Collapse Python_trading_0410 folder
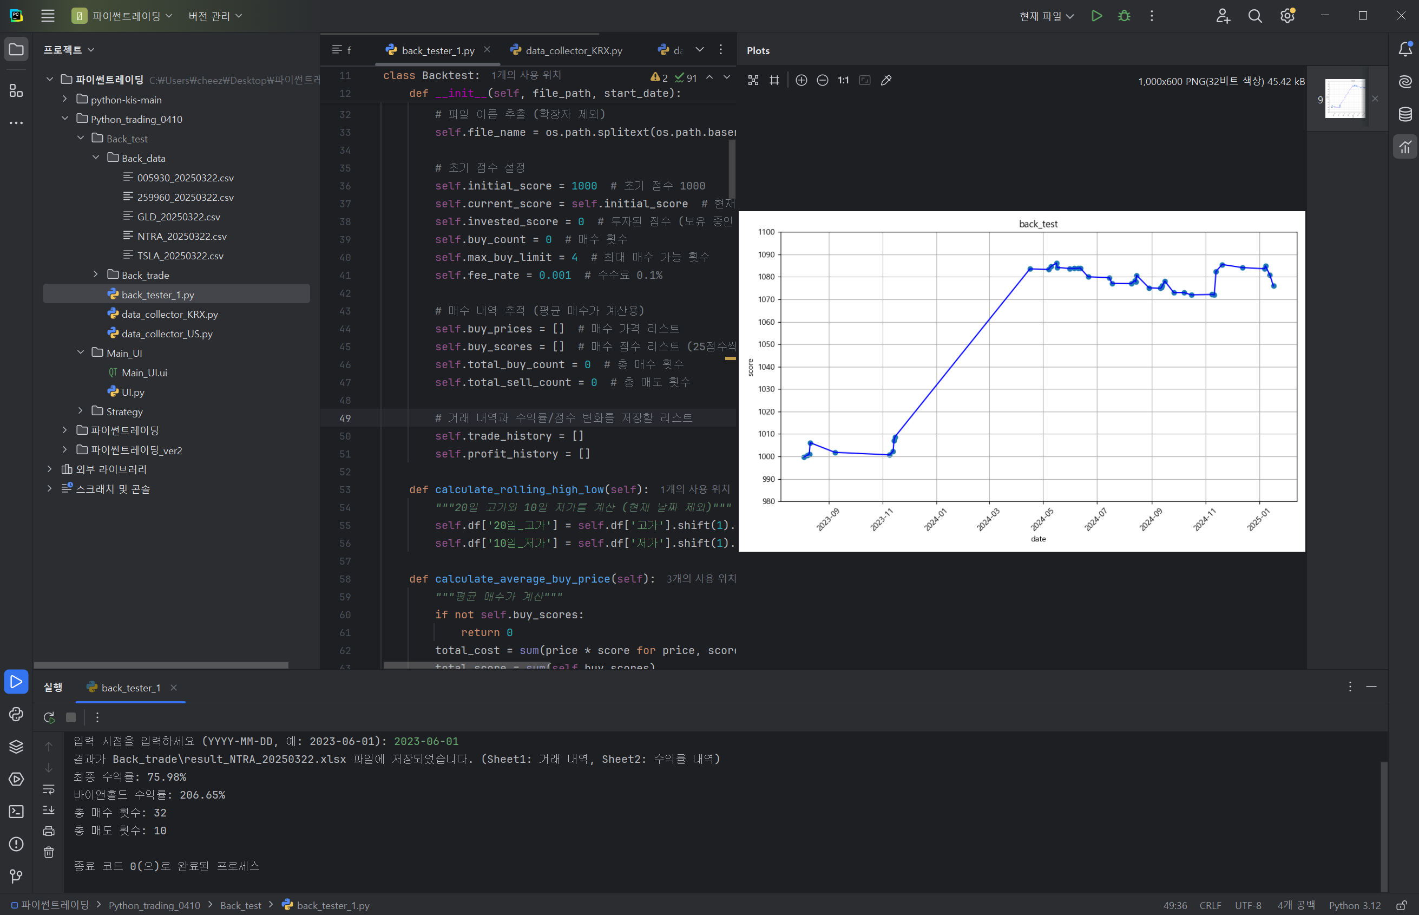This screenshot has width=1419, height=915. click(x=65, y=119)
